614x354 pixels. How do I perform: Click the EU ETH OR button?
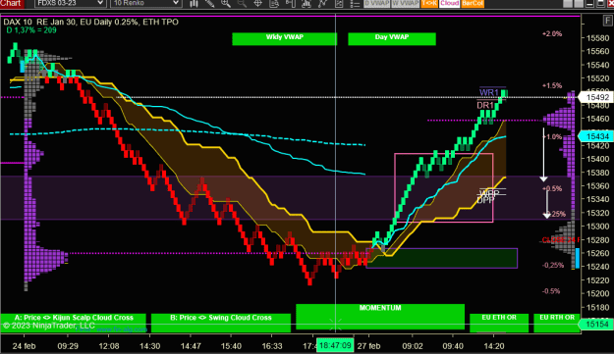pos(499,323)
